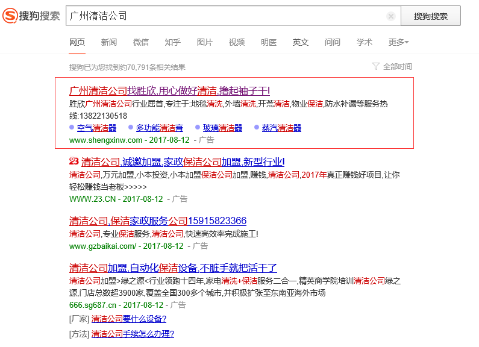Open result 清洁公司加盟,自动化保洁设备
This screenshot has width=479, height=347.
pyautogui.click(x=173, y=268)
